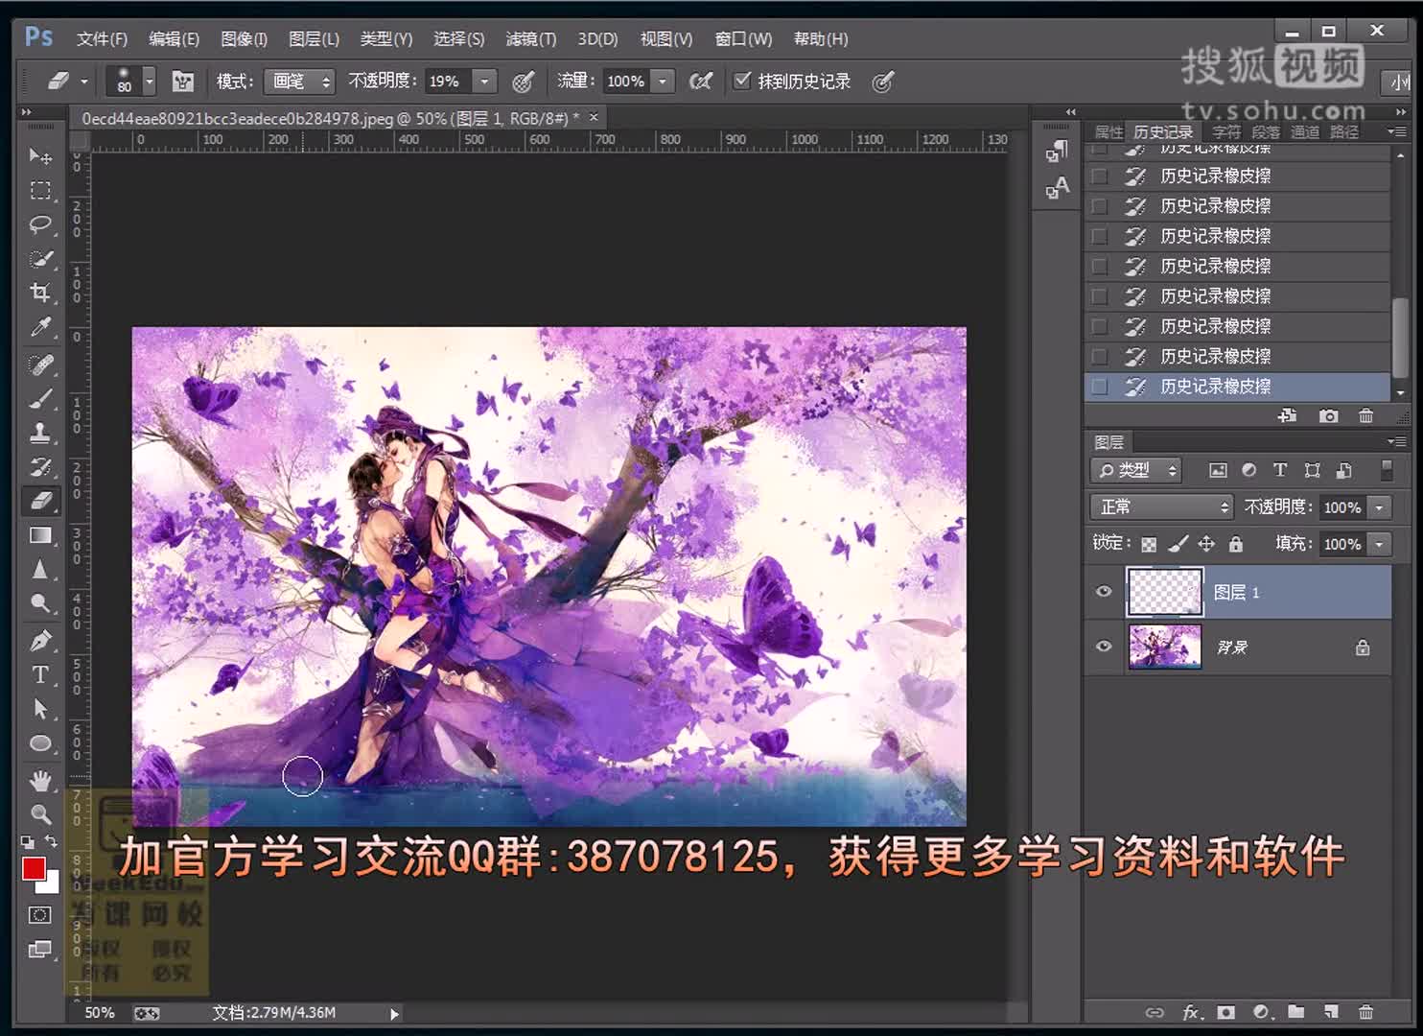Add layer mask icon at Layers bottom

[x=1225, y=1012]
